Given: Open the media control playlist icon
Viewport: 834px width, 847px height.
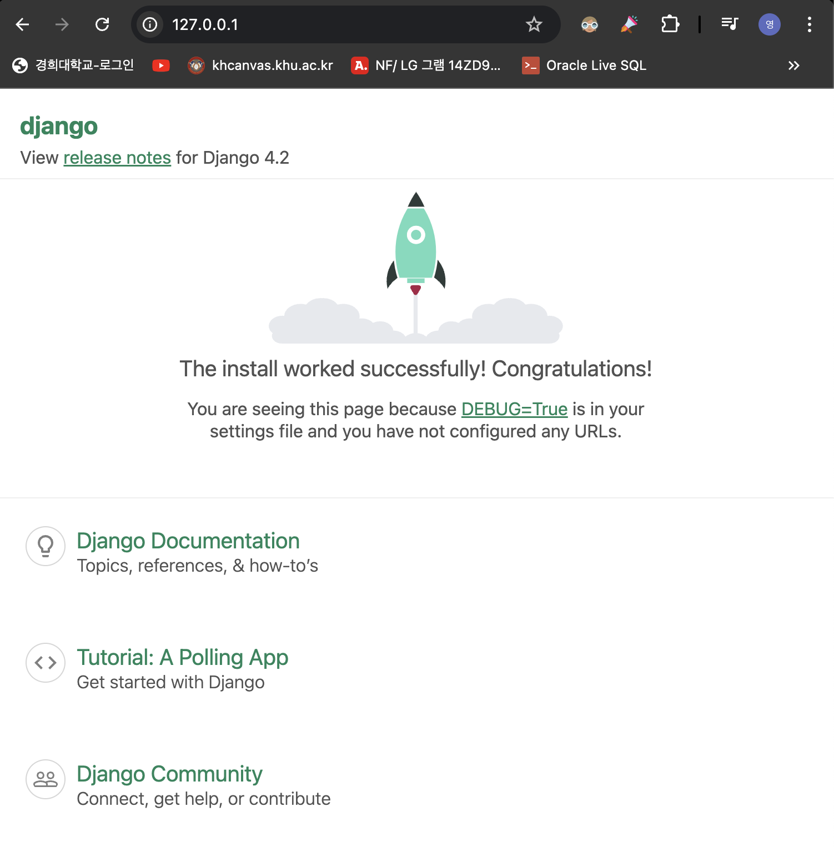Looking at the screenshot, I should (730, 24).
